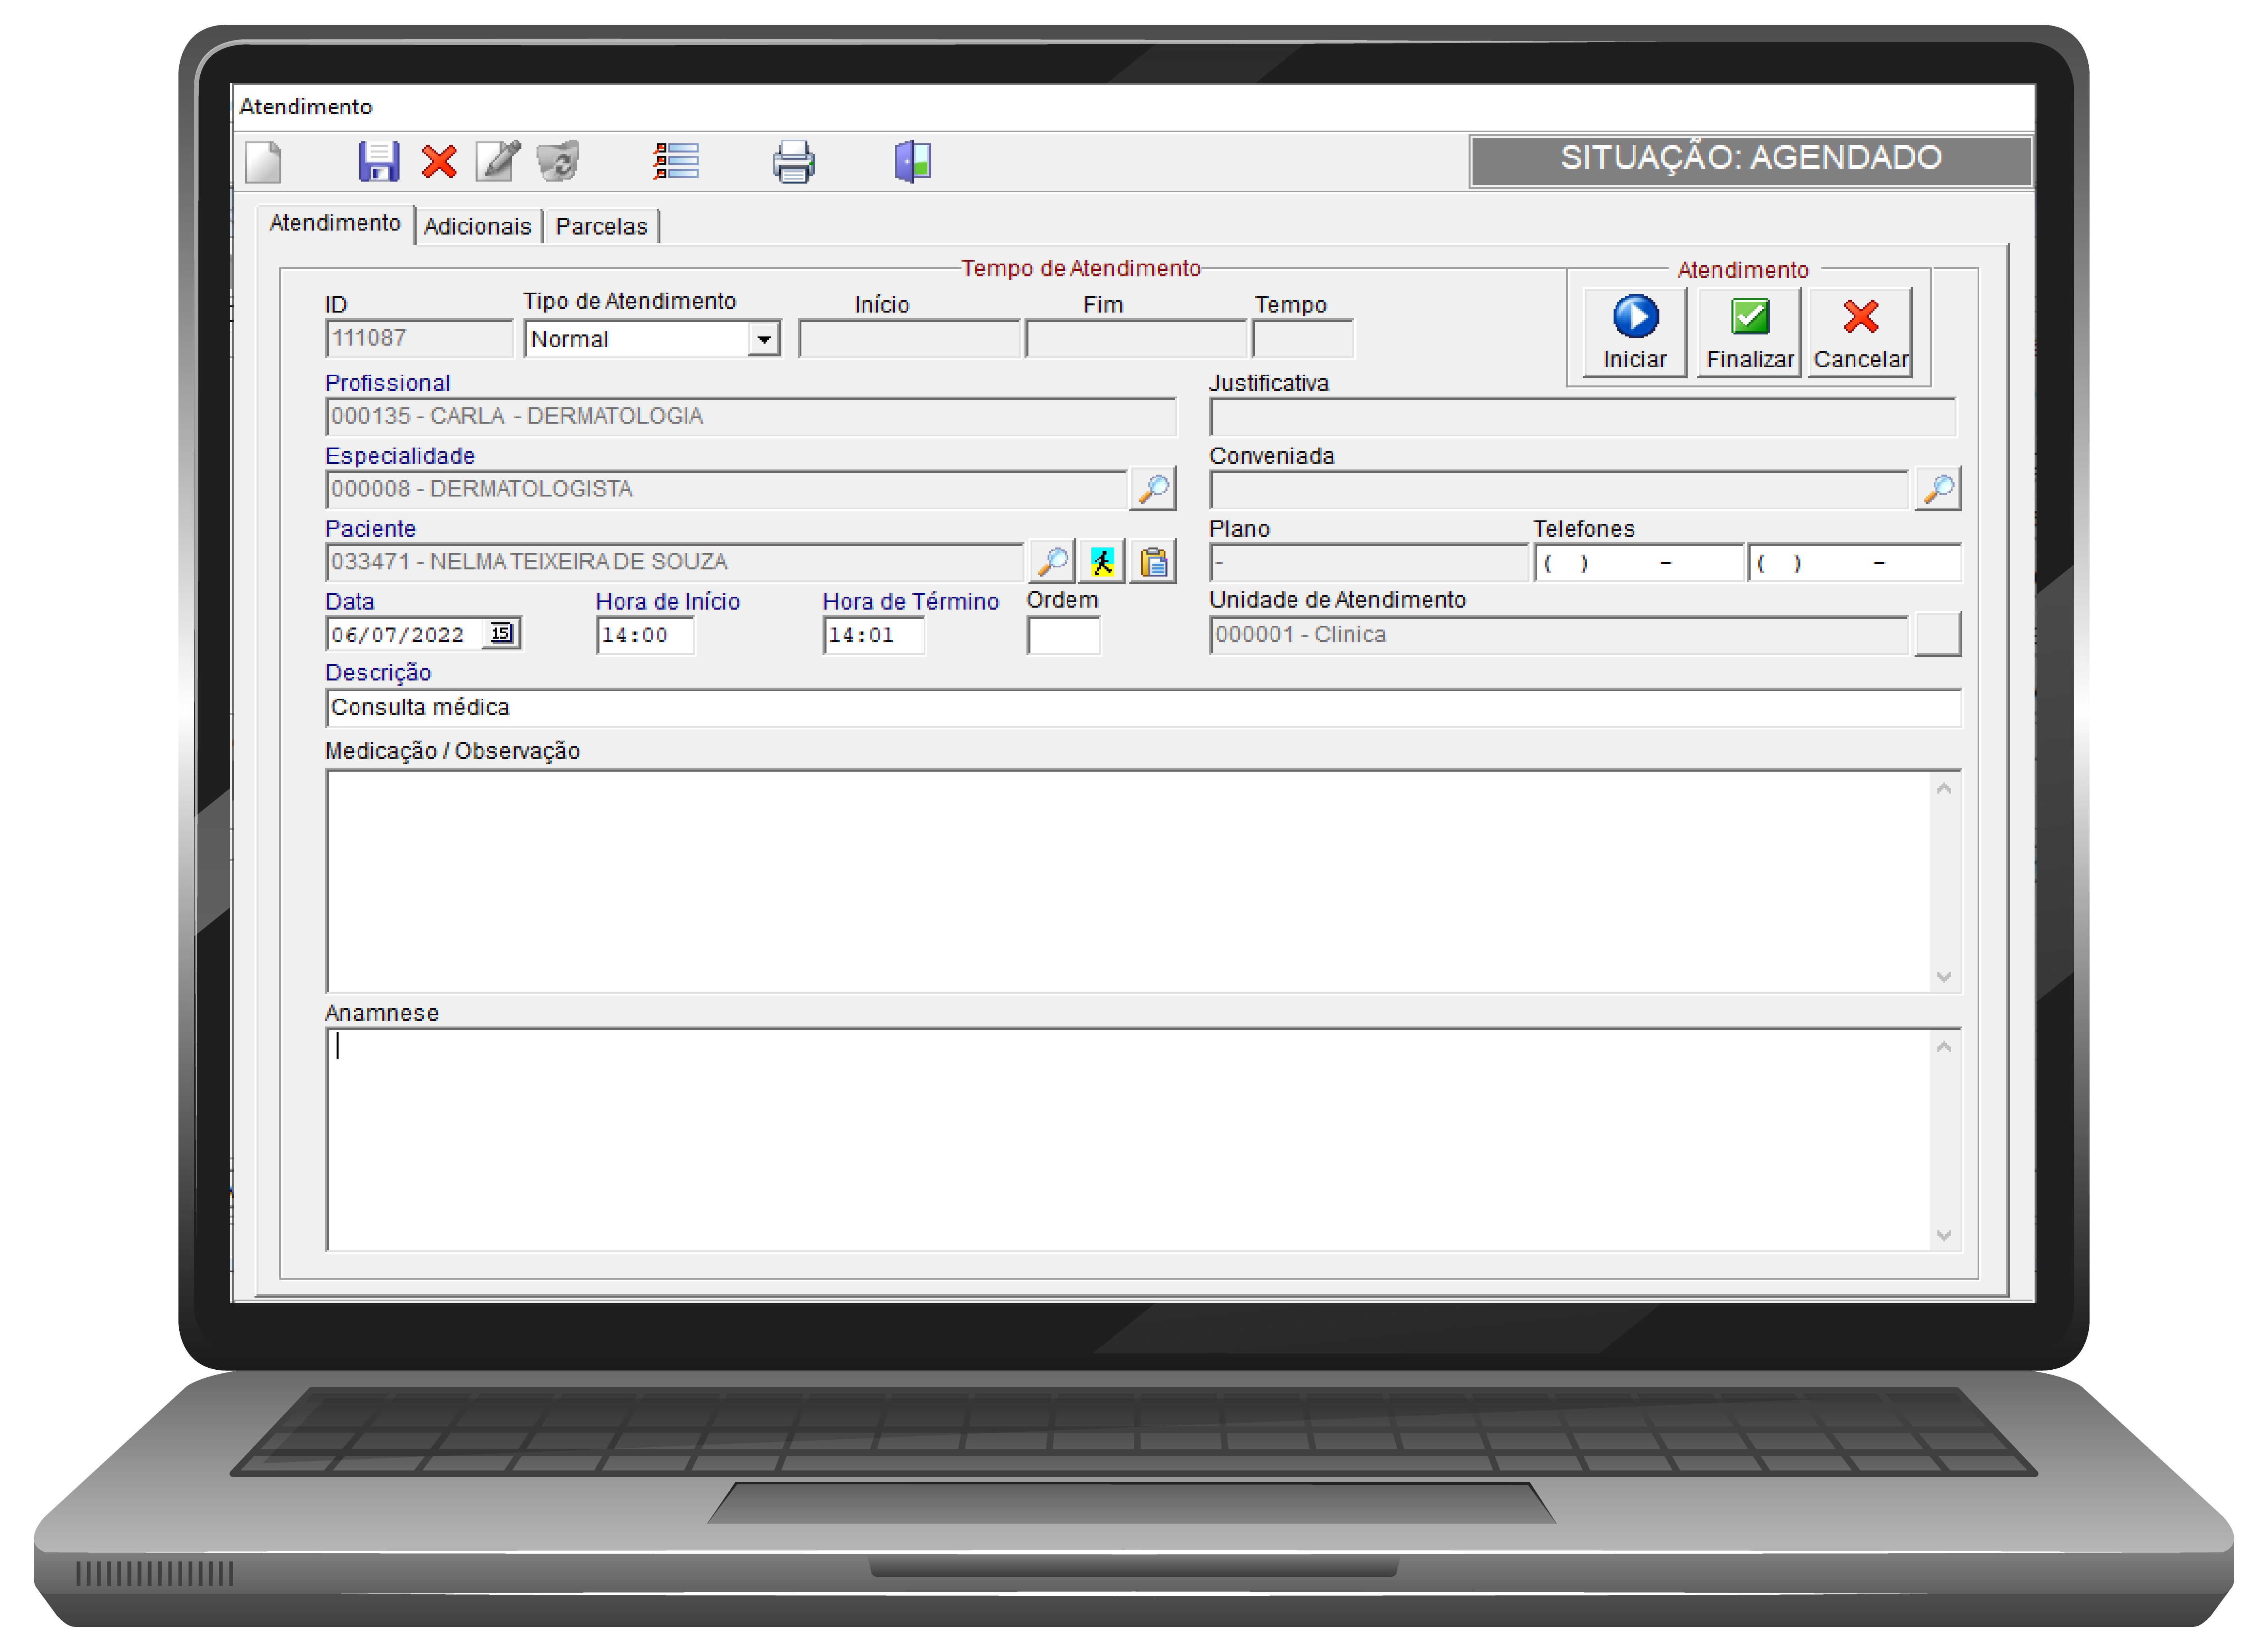Click the SITUAÇÃO: AGENDADO status banner
Viewport: 2268px width, 1652px height.
pyautogui.click(x=1751, y=160)
